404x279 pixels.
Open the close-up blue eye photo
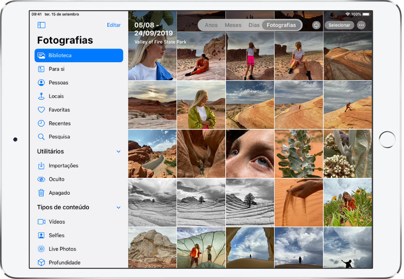pos(250,154)
